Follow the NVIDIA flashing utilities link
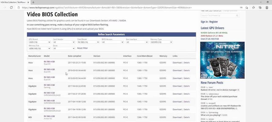The image size is (272, 122). point(123,20)
